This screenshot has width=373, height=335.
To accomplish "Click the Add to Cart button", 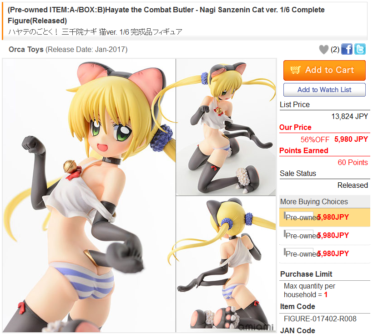I will pyautogui.click(x=324, y=70).
